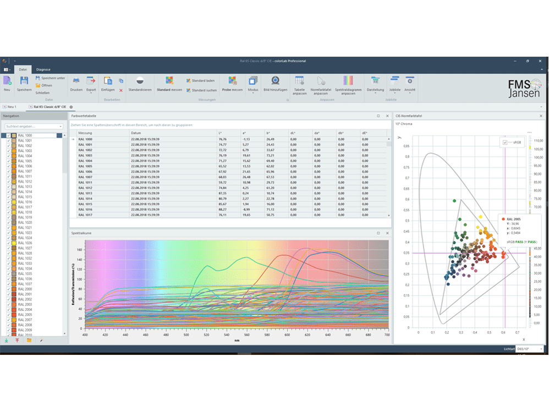Click the Probe messen icon

(x=232, y=81)
